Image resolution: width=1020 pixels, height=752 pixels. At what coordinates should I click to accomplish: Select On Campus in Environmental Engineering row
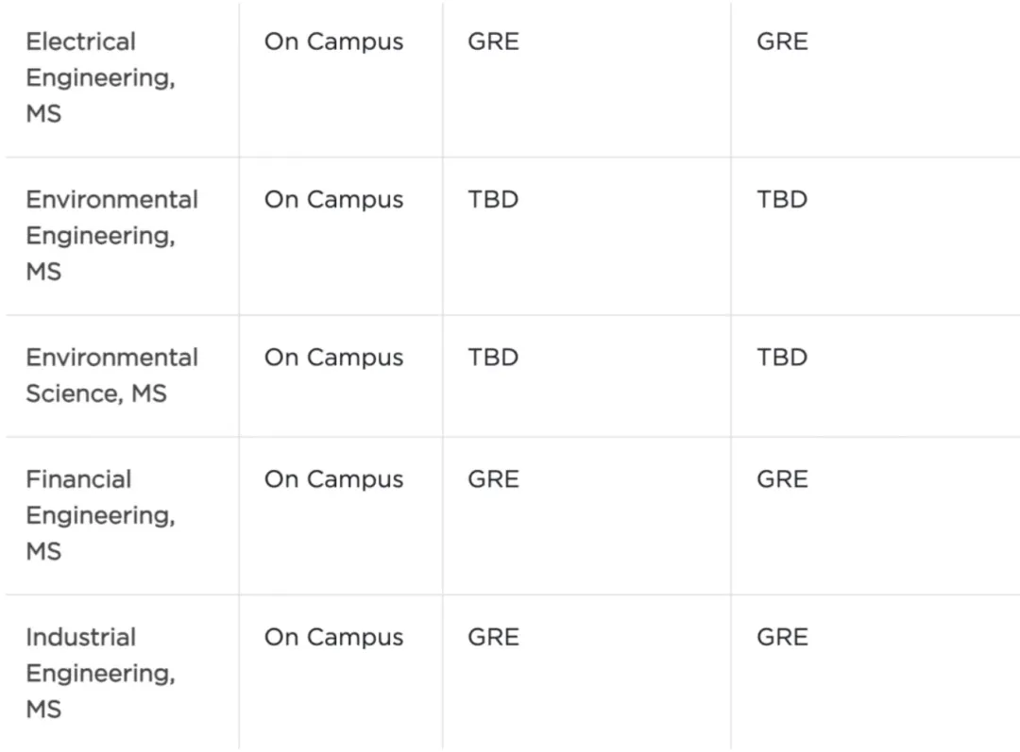333,200
